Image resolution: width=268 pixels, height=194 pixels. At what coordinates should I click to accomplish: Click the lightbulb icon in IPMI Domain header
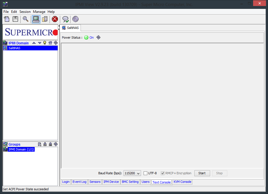[45, 43]
